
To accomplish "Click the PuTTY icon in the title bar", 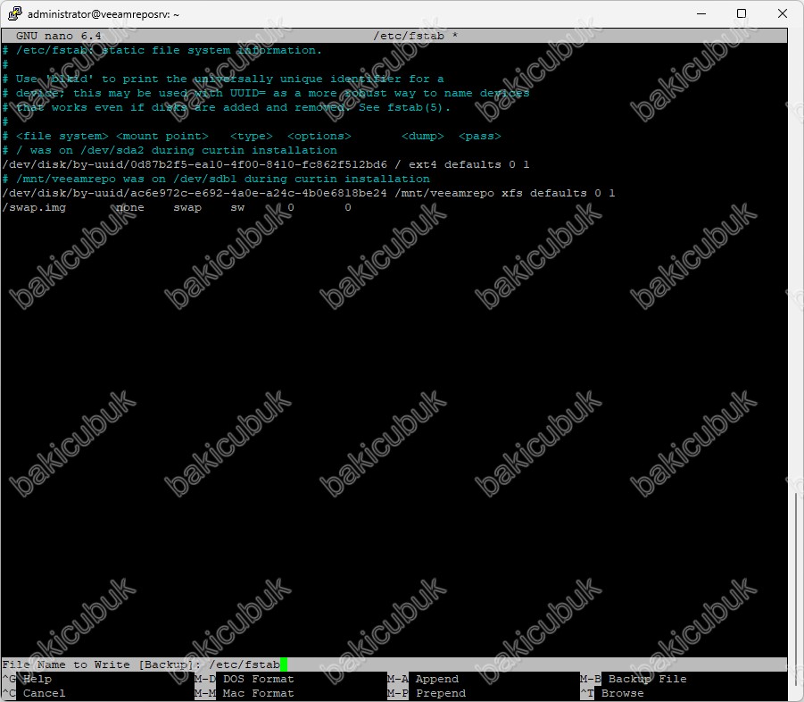I will 15,14.
